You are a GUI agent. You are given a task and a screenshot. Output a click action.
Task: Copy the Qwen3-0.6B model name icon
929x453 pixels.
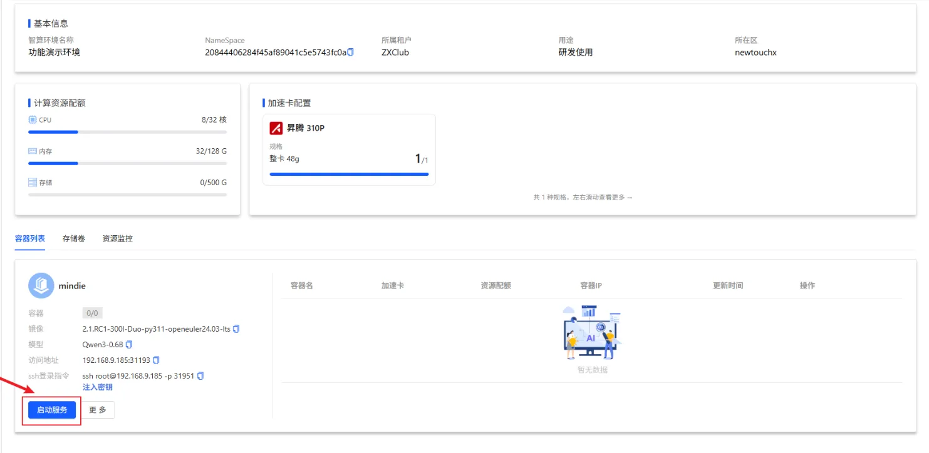pyautogui.click(x=129, y=344)
